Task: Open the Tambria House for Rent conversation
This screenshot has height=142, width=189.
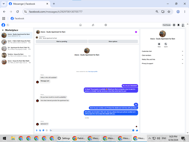Action: 17,55
